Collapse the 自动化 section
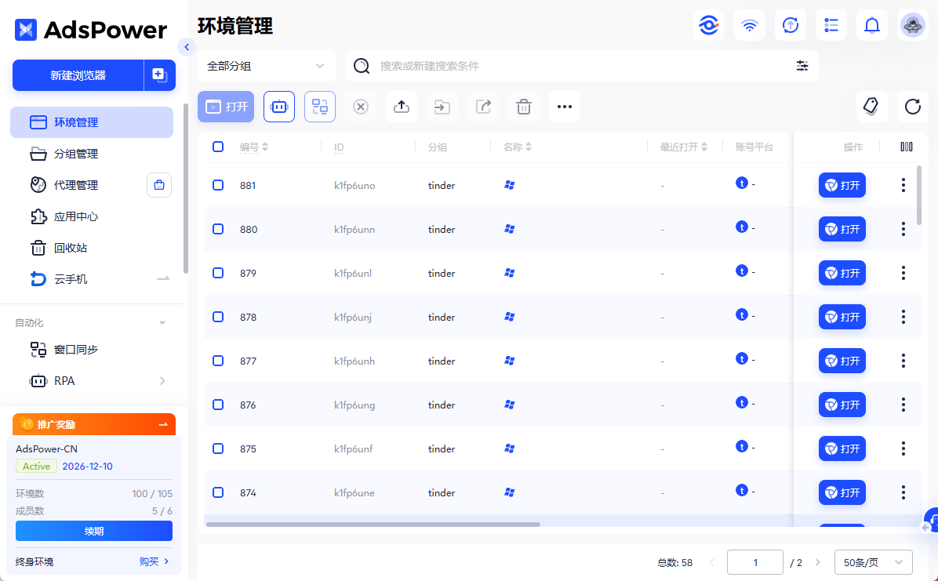 point(162,322)
